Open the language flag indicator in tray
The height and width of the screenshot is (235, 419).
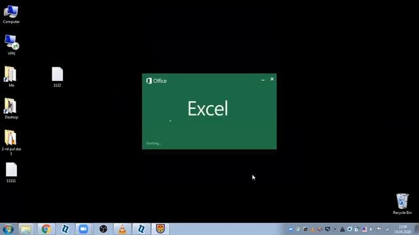[x=365, y=229]
